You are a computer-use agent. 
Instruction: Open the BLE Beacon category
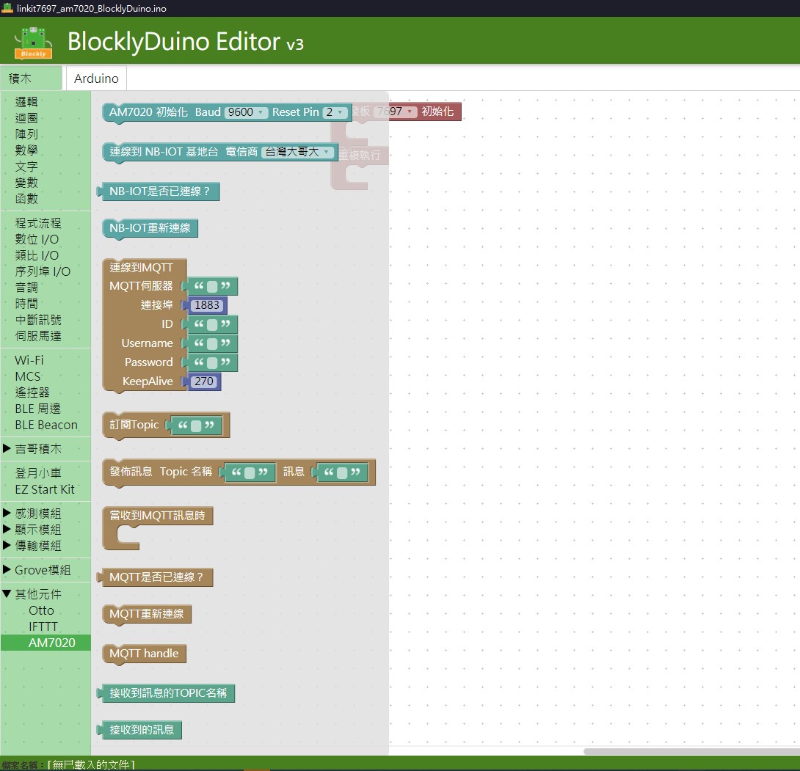pos(46,425)
